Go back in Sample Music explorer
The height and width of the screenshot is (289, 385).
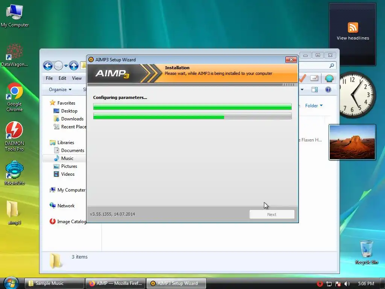point(48,65)
